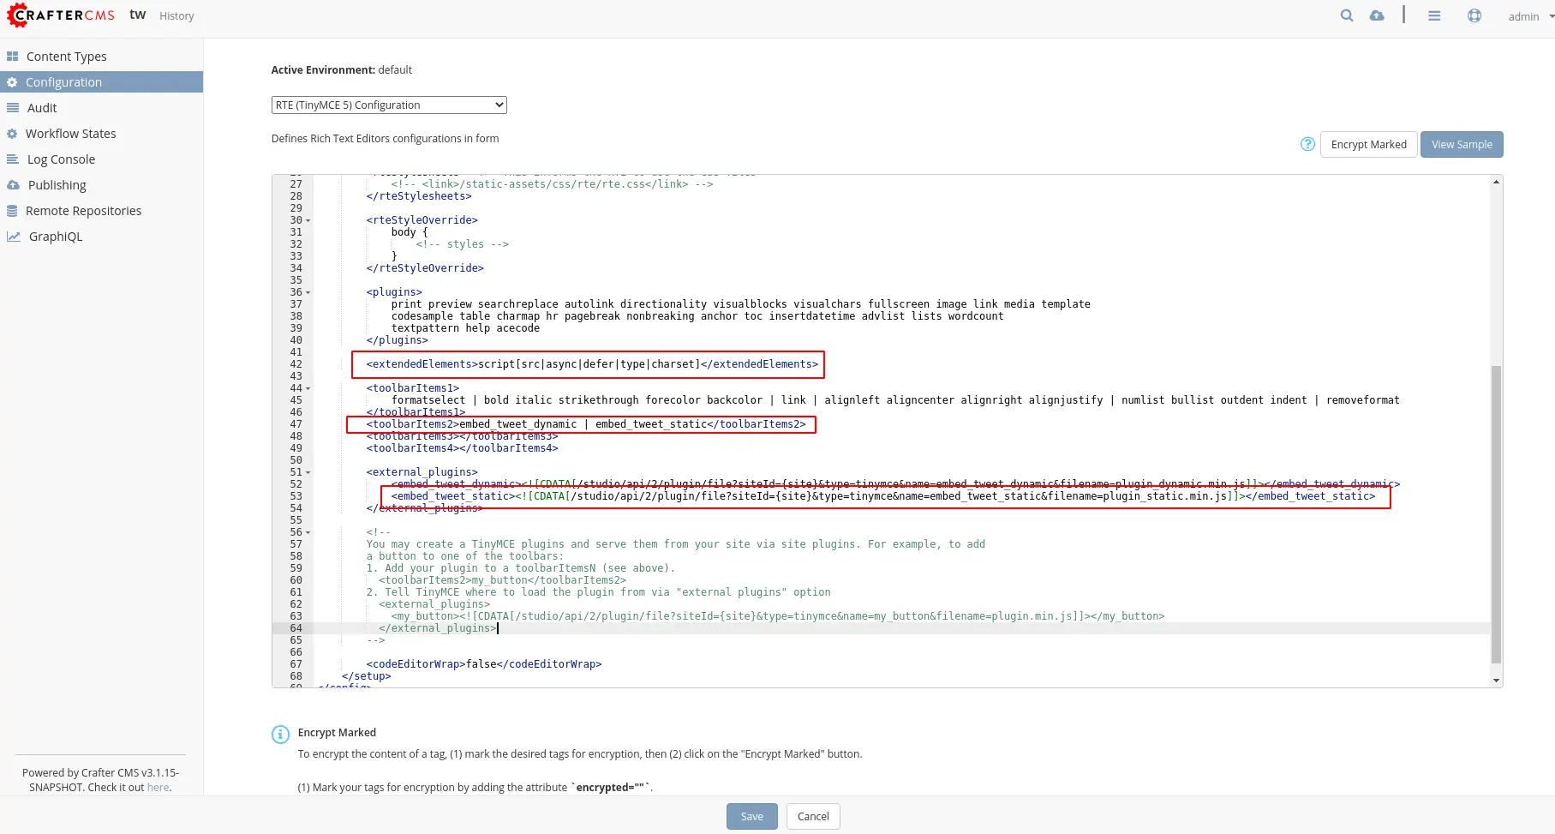Collapse the rteStyleOverride fold at line 30

[308, 220]
